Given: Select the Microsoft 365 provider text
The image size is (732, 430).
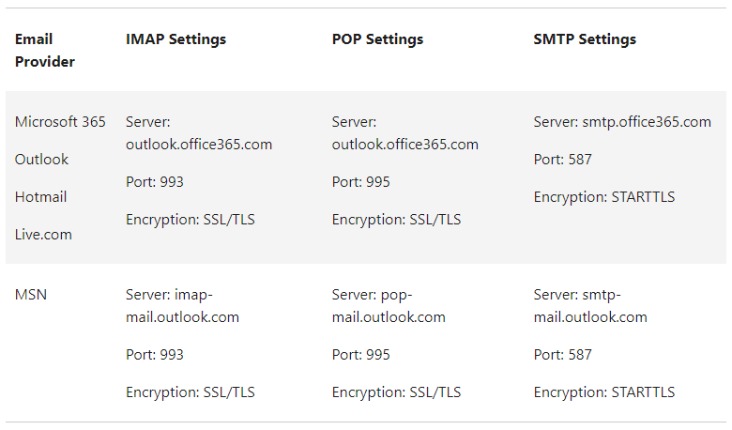Looking at the screenshot, I should tap(60, 122).
